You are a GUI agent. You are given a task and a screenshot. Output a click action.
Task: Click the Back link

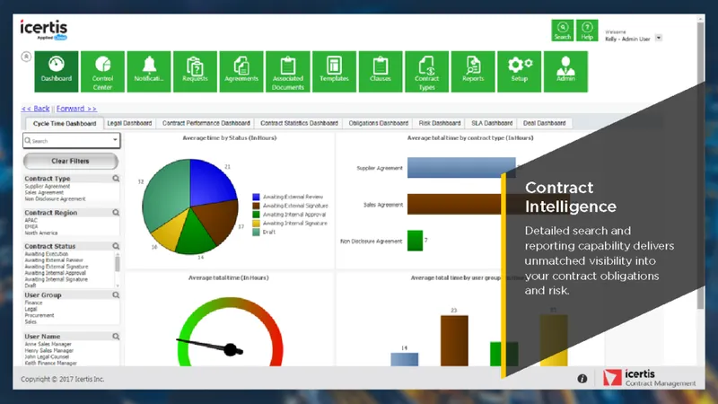[36, 109]
